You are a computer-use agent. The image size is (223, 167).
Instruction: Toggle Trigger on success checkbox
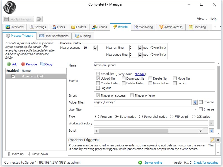click(98, 95)
